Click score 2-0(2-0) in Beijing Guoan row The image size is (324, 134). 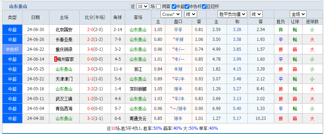[95, 30]
